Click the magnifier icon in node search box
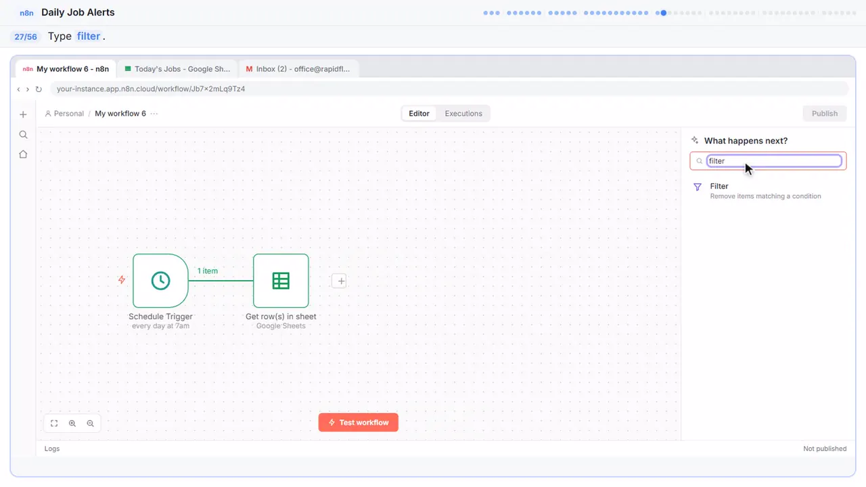The width and height of the screenshot is (866, 487). [700, 161]
